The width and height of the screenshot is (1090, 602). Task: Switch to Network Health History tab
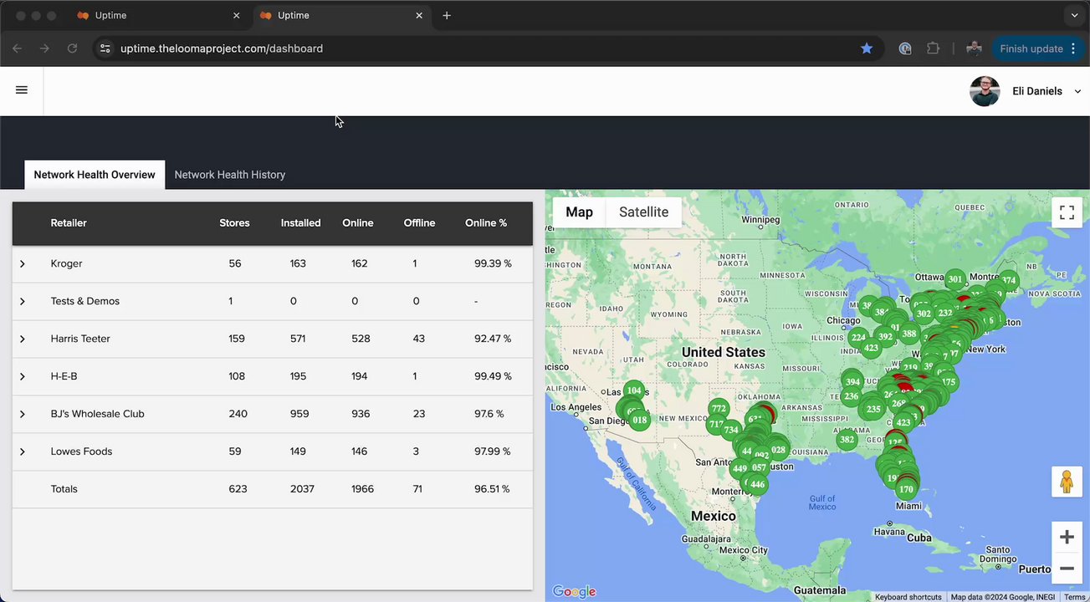point(230,175)
